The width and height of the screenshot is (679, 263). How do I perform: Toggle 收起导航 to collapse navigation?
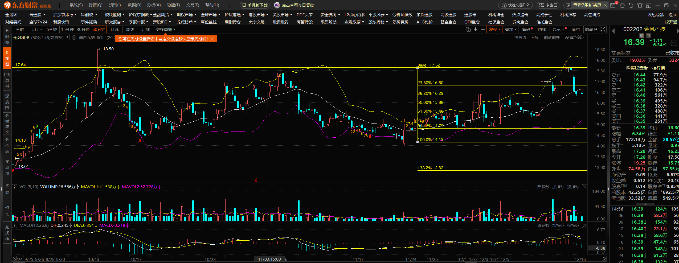(656, 15)
